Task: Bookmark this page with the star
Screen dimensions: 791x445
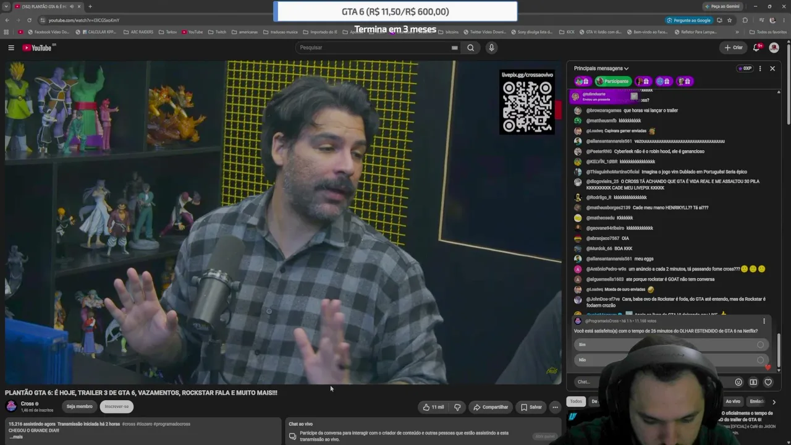Action: click(x=729, y=20)
